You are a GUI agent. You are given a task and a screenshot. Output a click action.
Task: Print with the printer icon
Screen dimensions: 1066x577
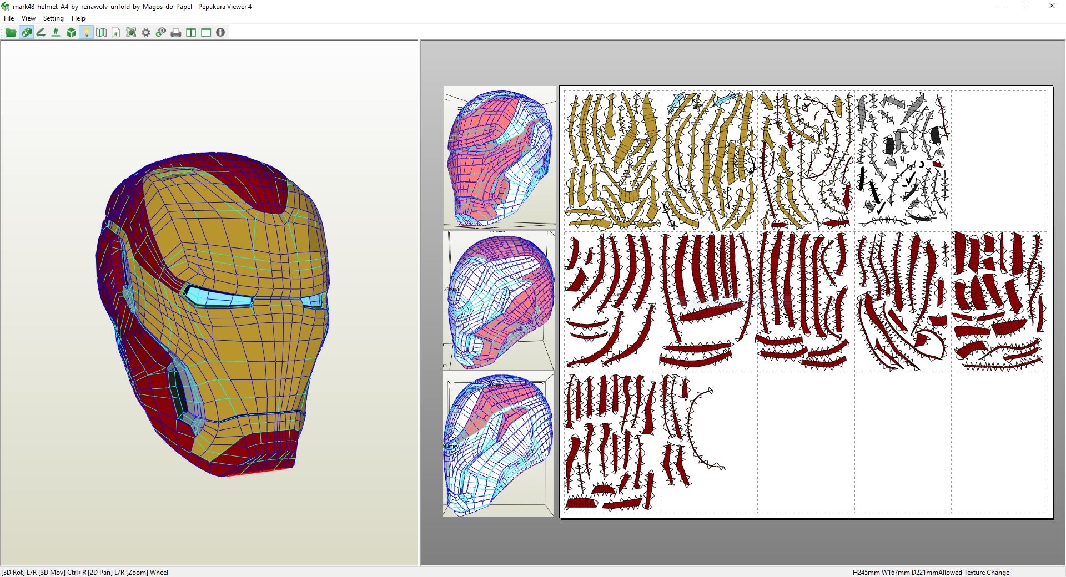[176, 33]
